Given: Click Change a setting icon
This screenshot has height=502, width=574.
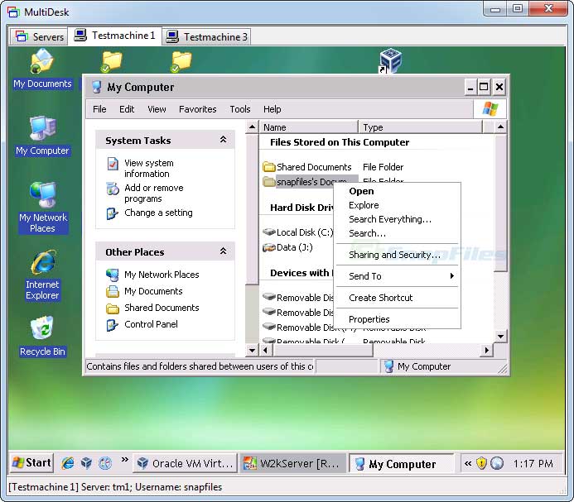Looking at the screenshot, I should [112, 213].
